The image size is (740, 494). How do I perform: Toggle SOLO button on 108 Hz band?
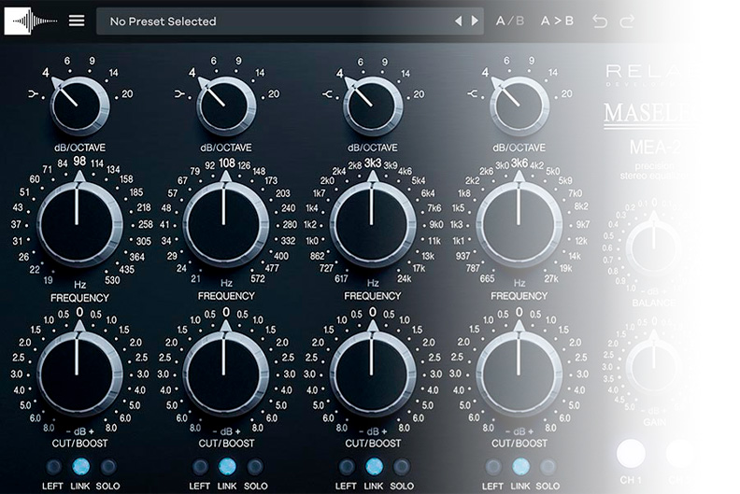click(255, 467)
